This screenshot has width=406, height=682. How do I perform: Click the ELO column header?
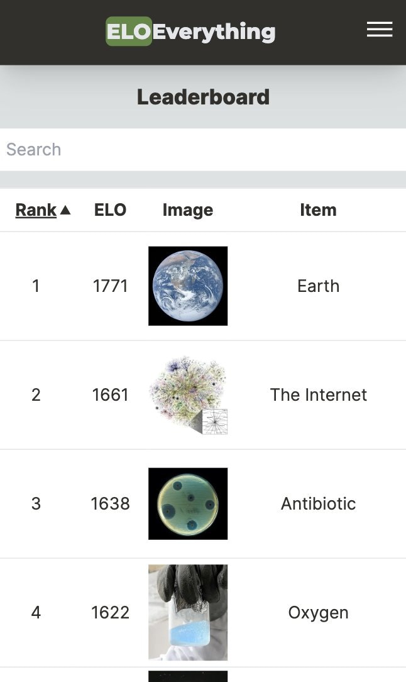[x=110, y=210]
